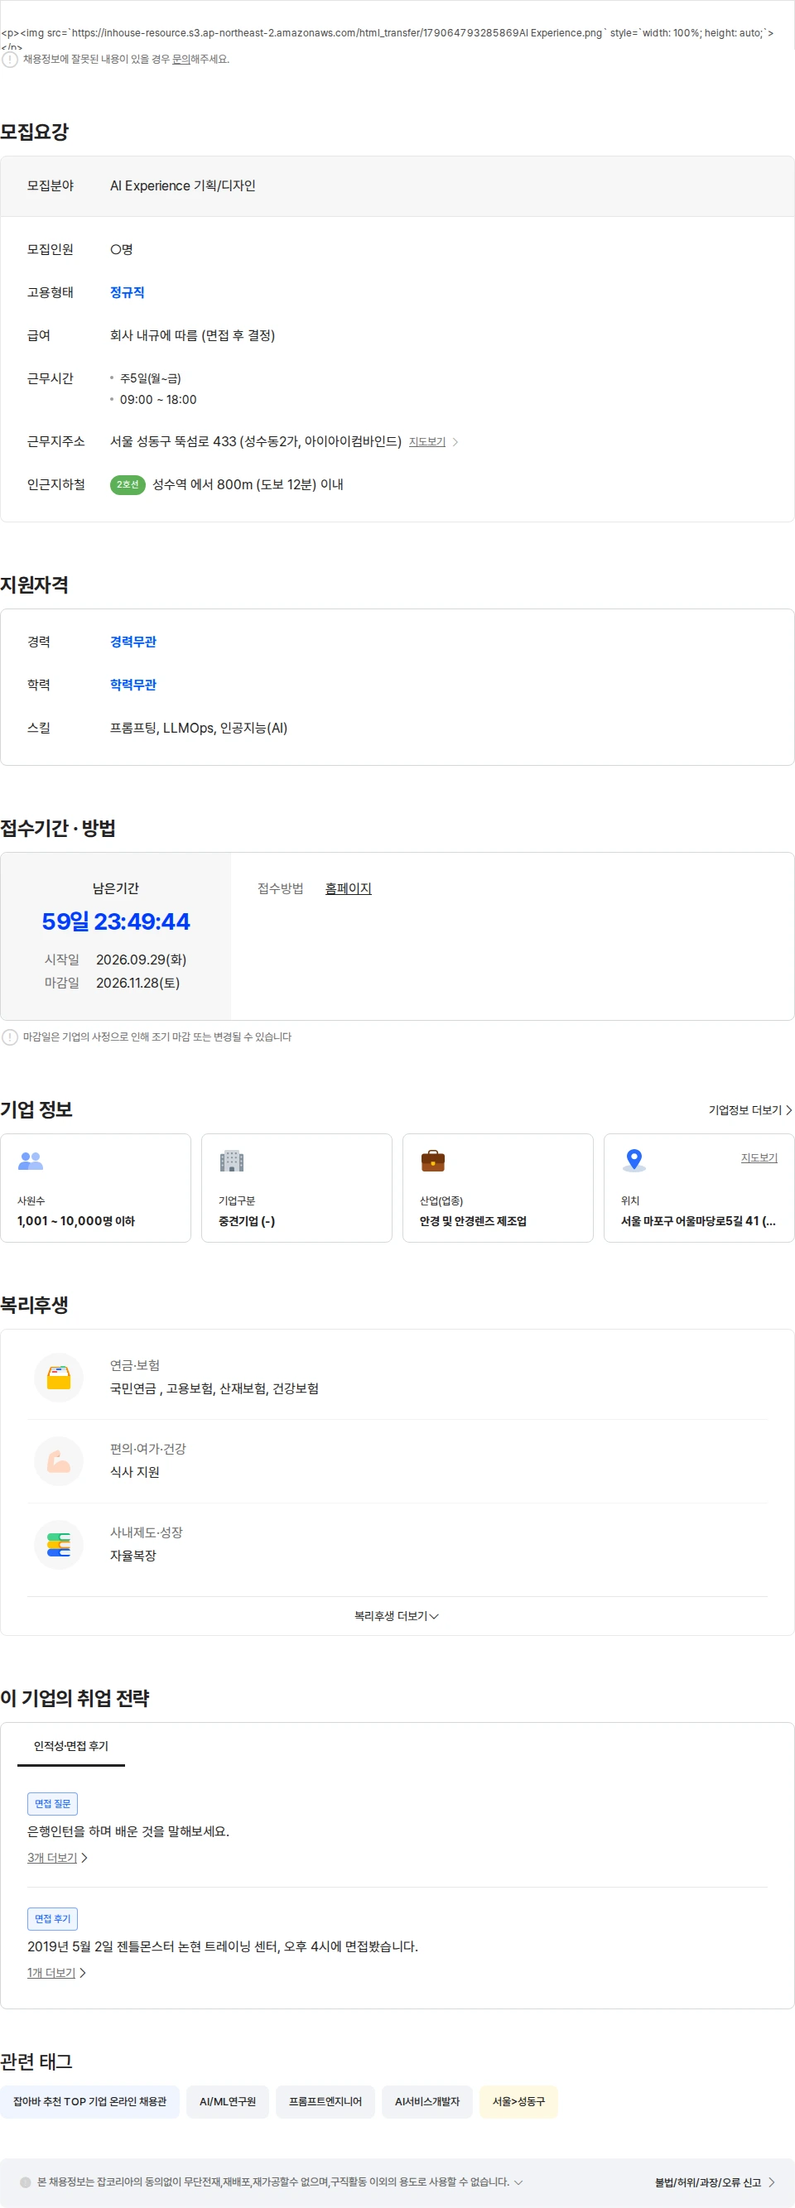Open 기업정보 더보기 link
Image resolution: width=795 pixels, height=2208 pixels.
pyautogui.click(x=745, y=1110)
